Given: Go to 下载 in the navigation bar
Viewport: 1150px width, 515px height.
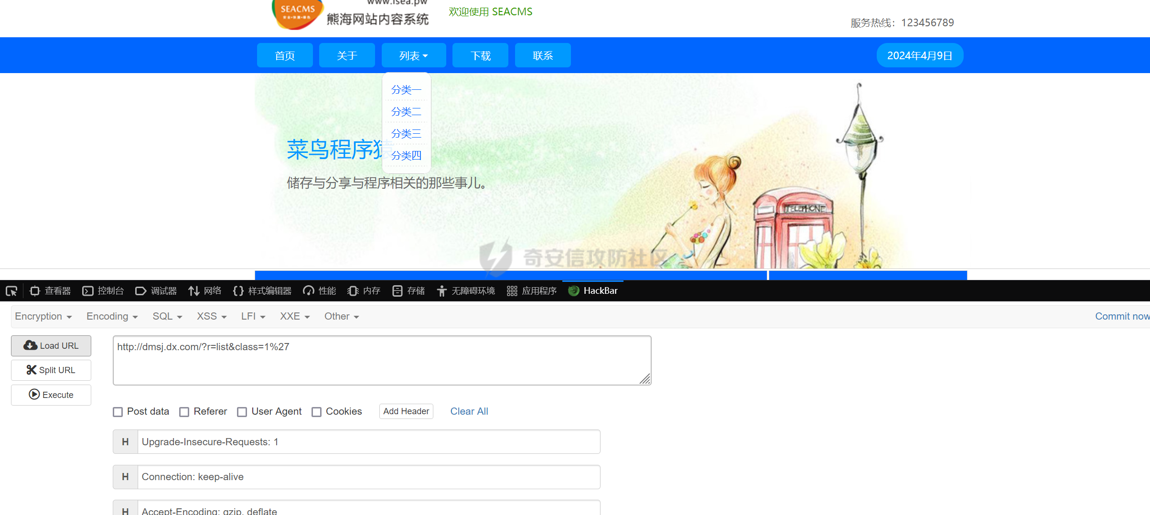Looking at the screenshot, I should coord(480,55).
